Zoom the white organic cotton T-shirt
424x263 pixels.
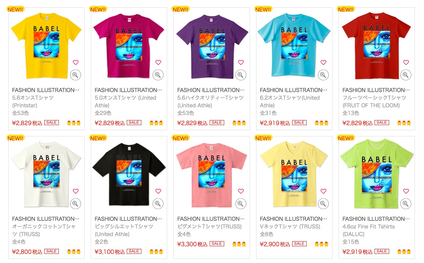(x=76, y=204)
